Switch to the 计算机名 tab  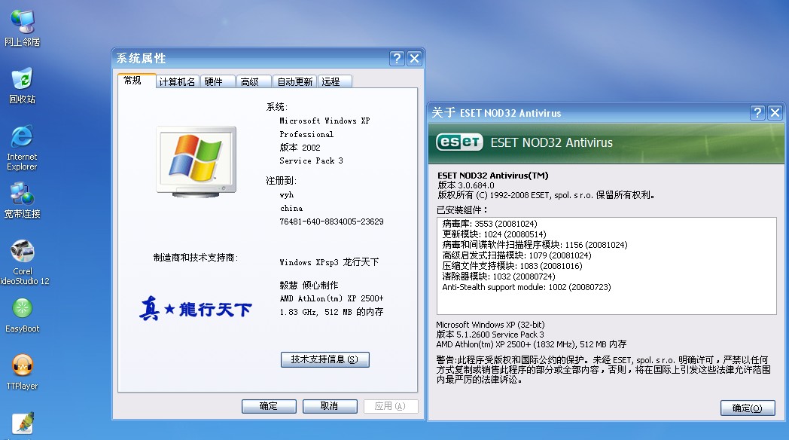point(177,81)
